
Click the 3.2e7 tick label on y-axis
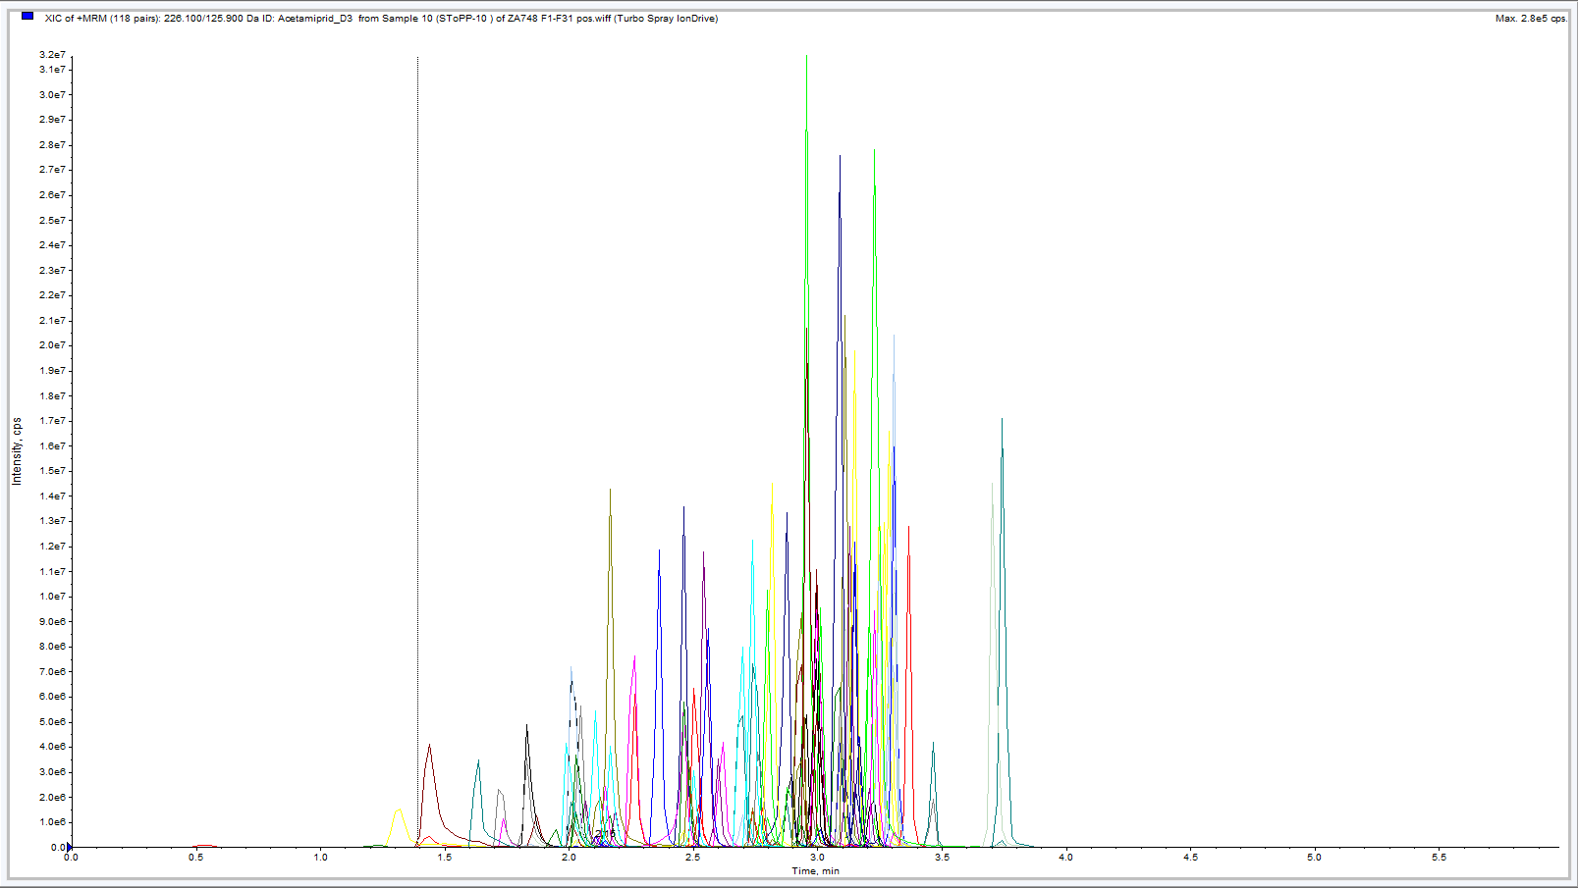(52, 55)
